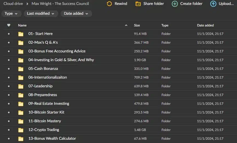Screen dimensions: 237x143
Task: Click folder icon of 04-Investing in Gold & Silver
Action: pos(21,60)
